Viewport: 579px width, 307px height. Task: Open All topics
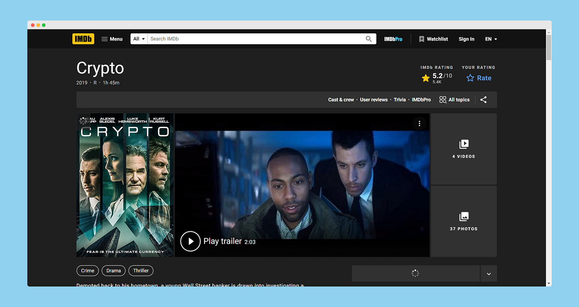pos(455,100)
